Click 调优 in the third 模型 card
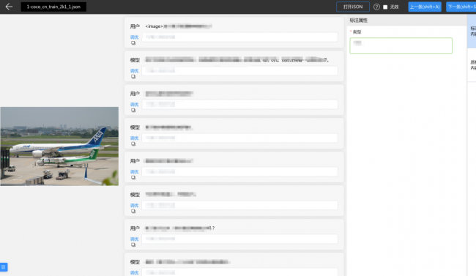Screen dimensions: 476x276 (x=134, y=206)
